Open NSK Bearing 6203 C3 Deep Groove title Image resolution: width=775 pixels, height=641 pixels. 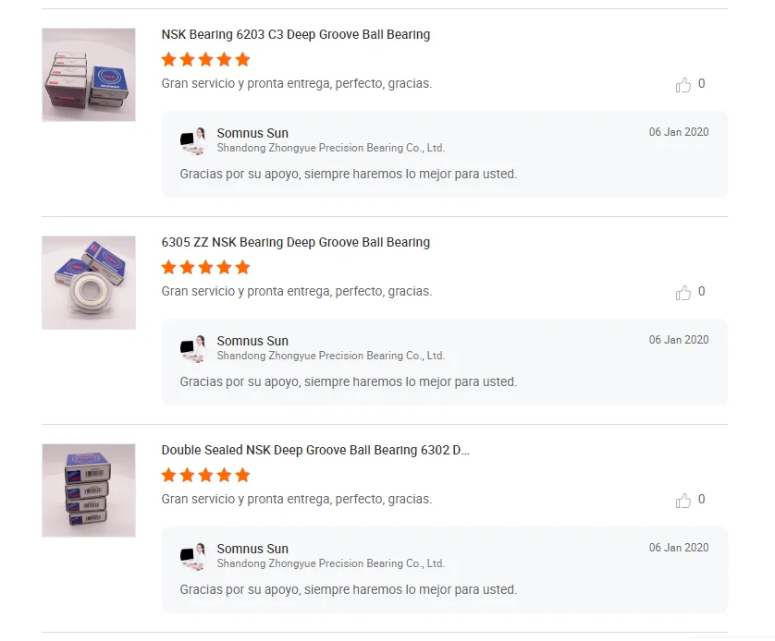pos(295,35)
